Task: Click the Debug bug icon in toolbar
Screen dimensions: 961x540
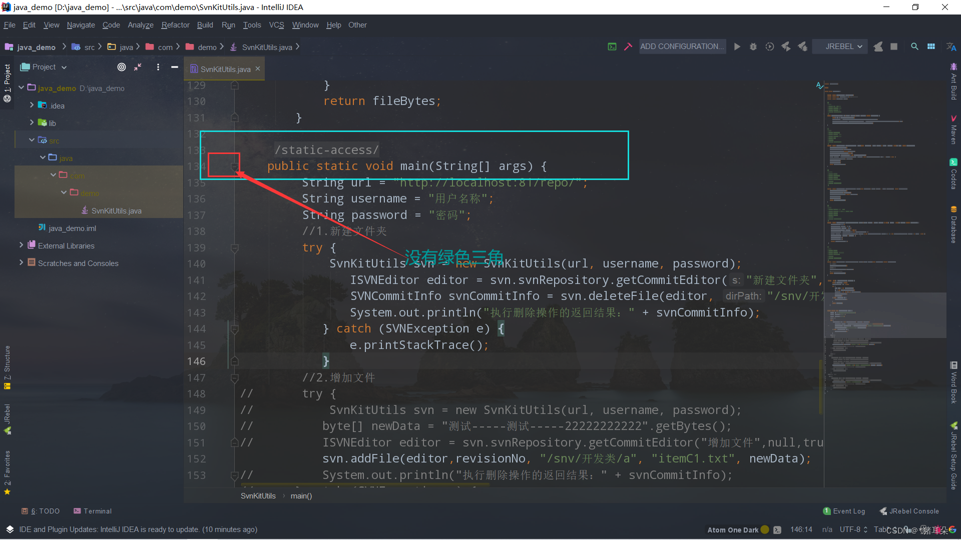Action: pyautogui.click(x=753, y=46)
